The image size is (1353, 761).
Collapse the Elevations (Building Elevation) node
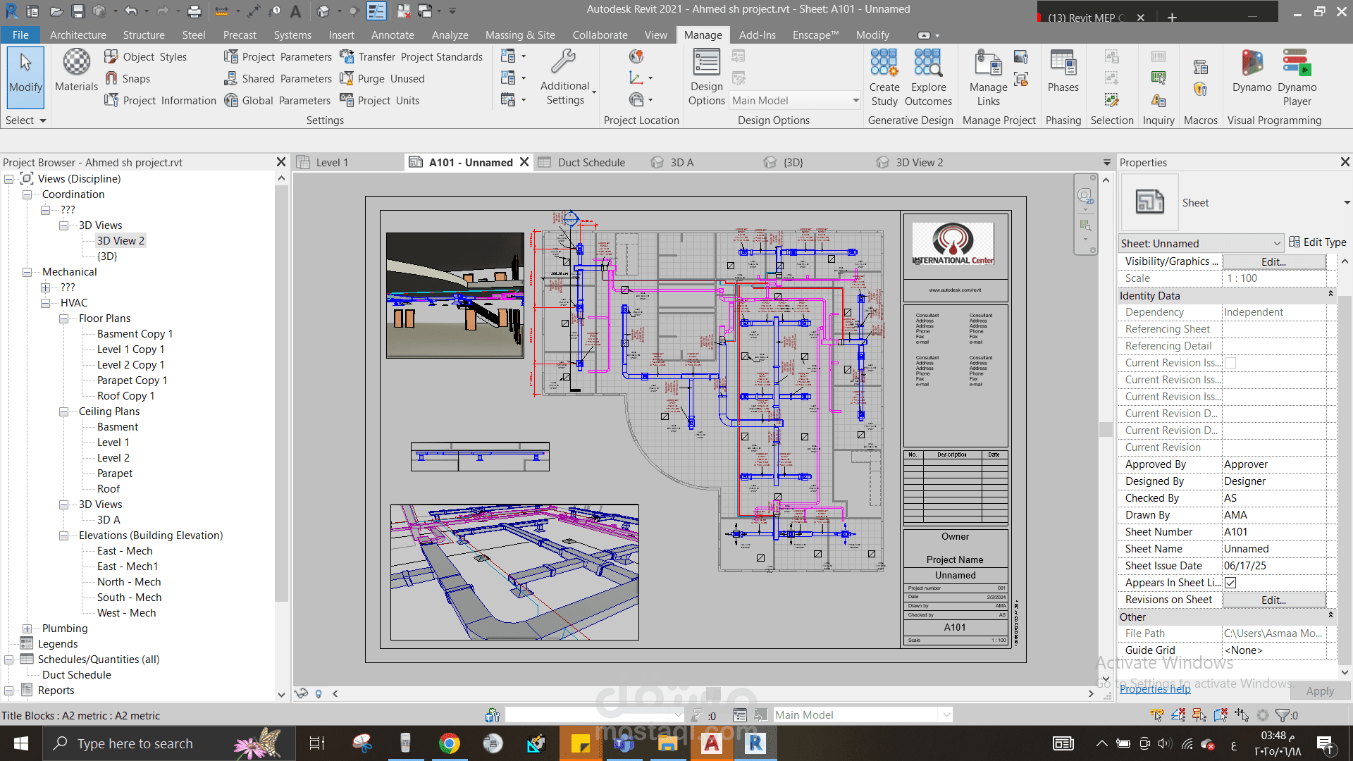[64, 536]
